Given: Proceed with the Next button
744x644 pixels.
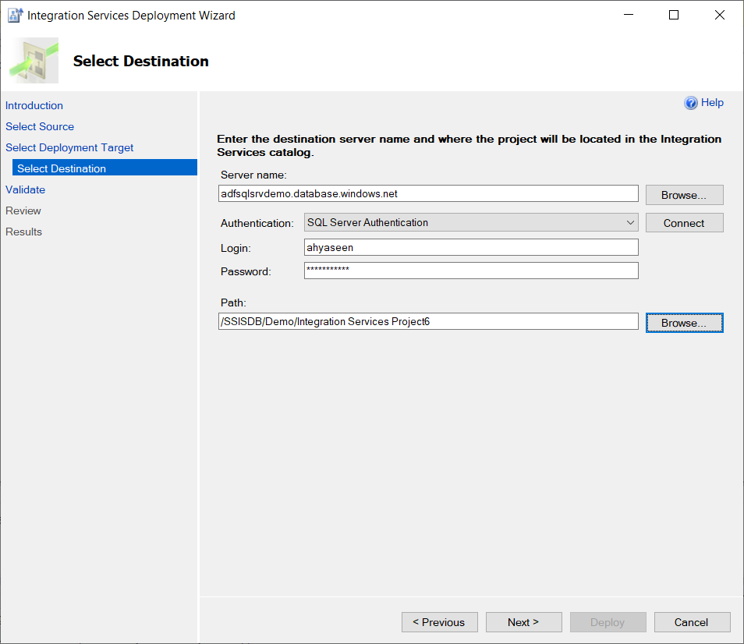Looking at the screenshot, I should (x=523, y=622).
